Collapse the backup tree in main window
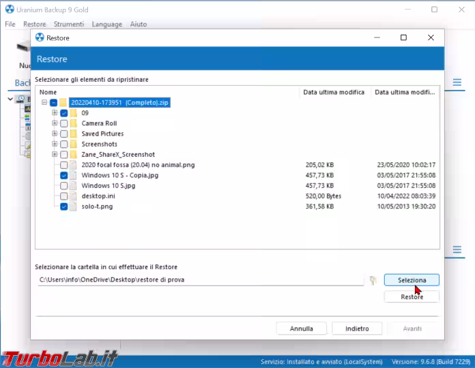475x368 pixels. 10,99
